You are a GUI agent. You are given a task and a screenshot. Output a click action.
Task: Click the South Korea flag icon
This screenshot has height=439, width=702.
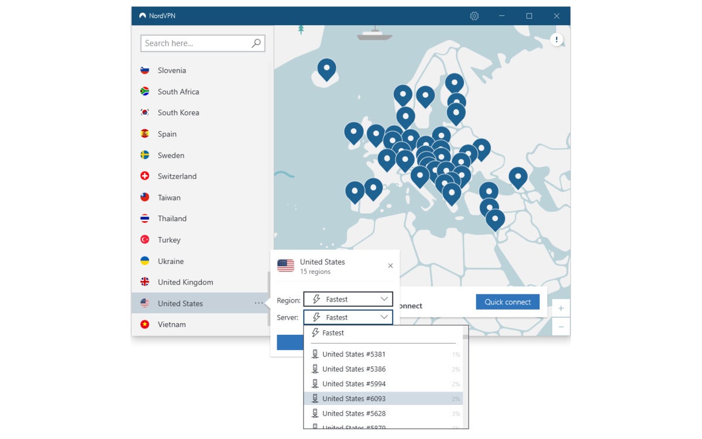[x=145, y=112]
